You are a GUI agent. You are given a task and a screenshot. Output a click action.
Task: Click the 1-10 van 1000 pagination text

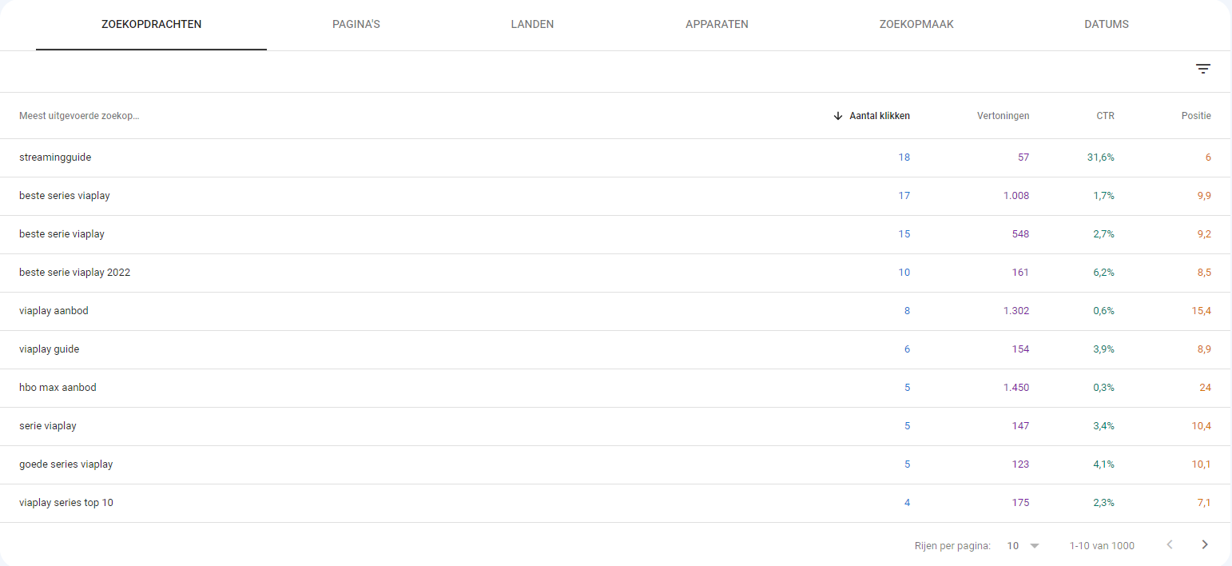pyautogui.click(x=1102, y=545)
